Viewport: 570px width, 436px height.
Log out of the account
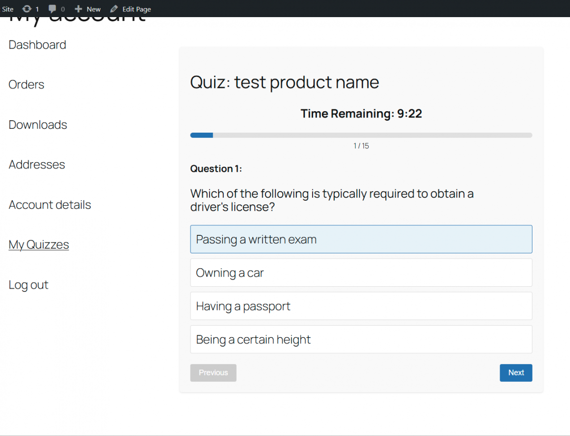pos(28,285)
